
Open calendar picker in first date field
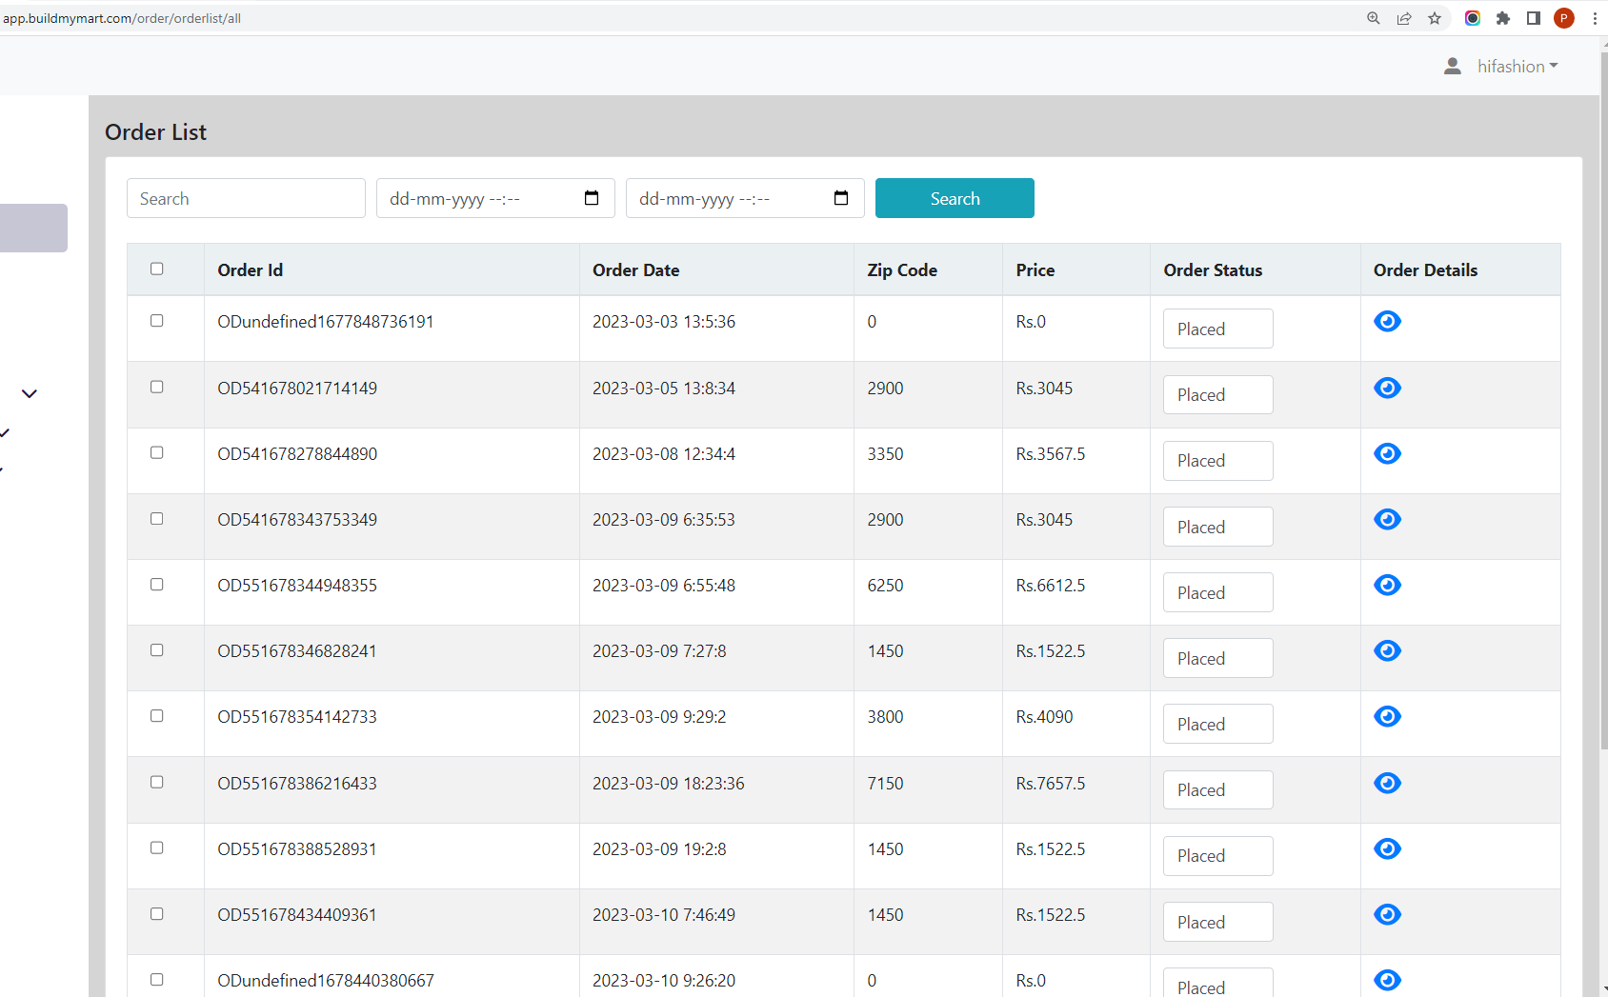point(592,198)
